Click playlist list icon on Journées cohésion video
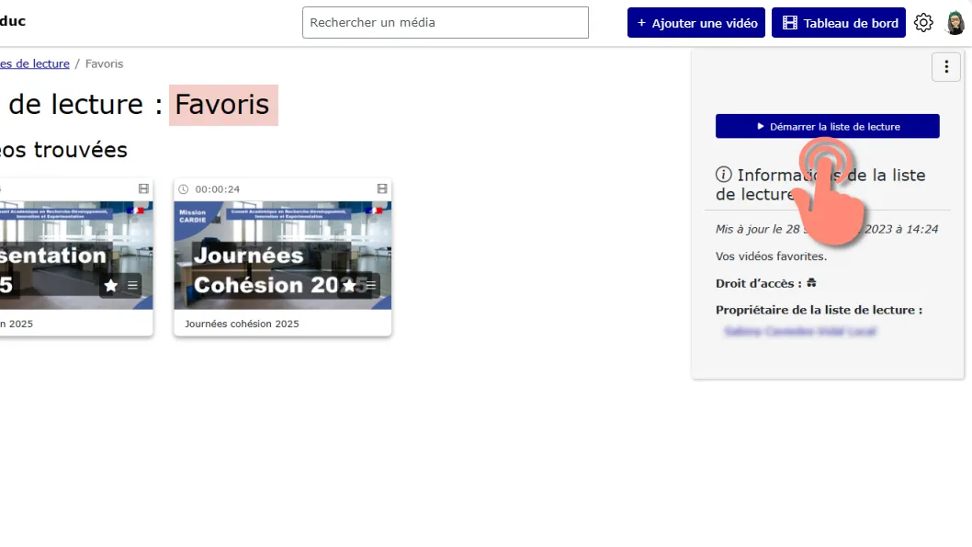 click(x=370, y=285)
